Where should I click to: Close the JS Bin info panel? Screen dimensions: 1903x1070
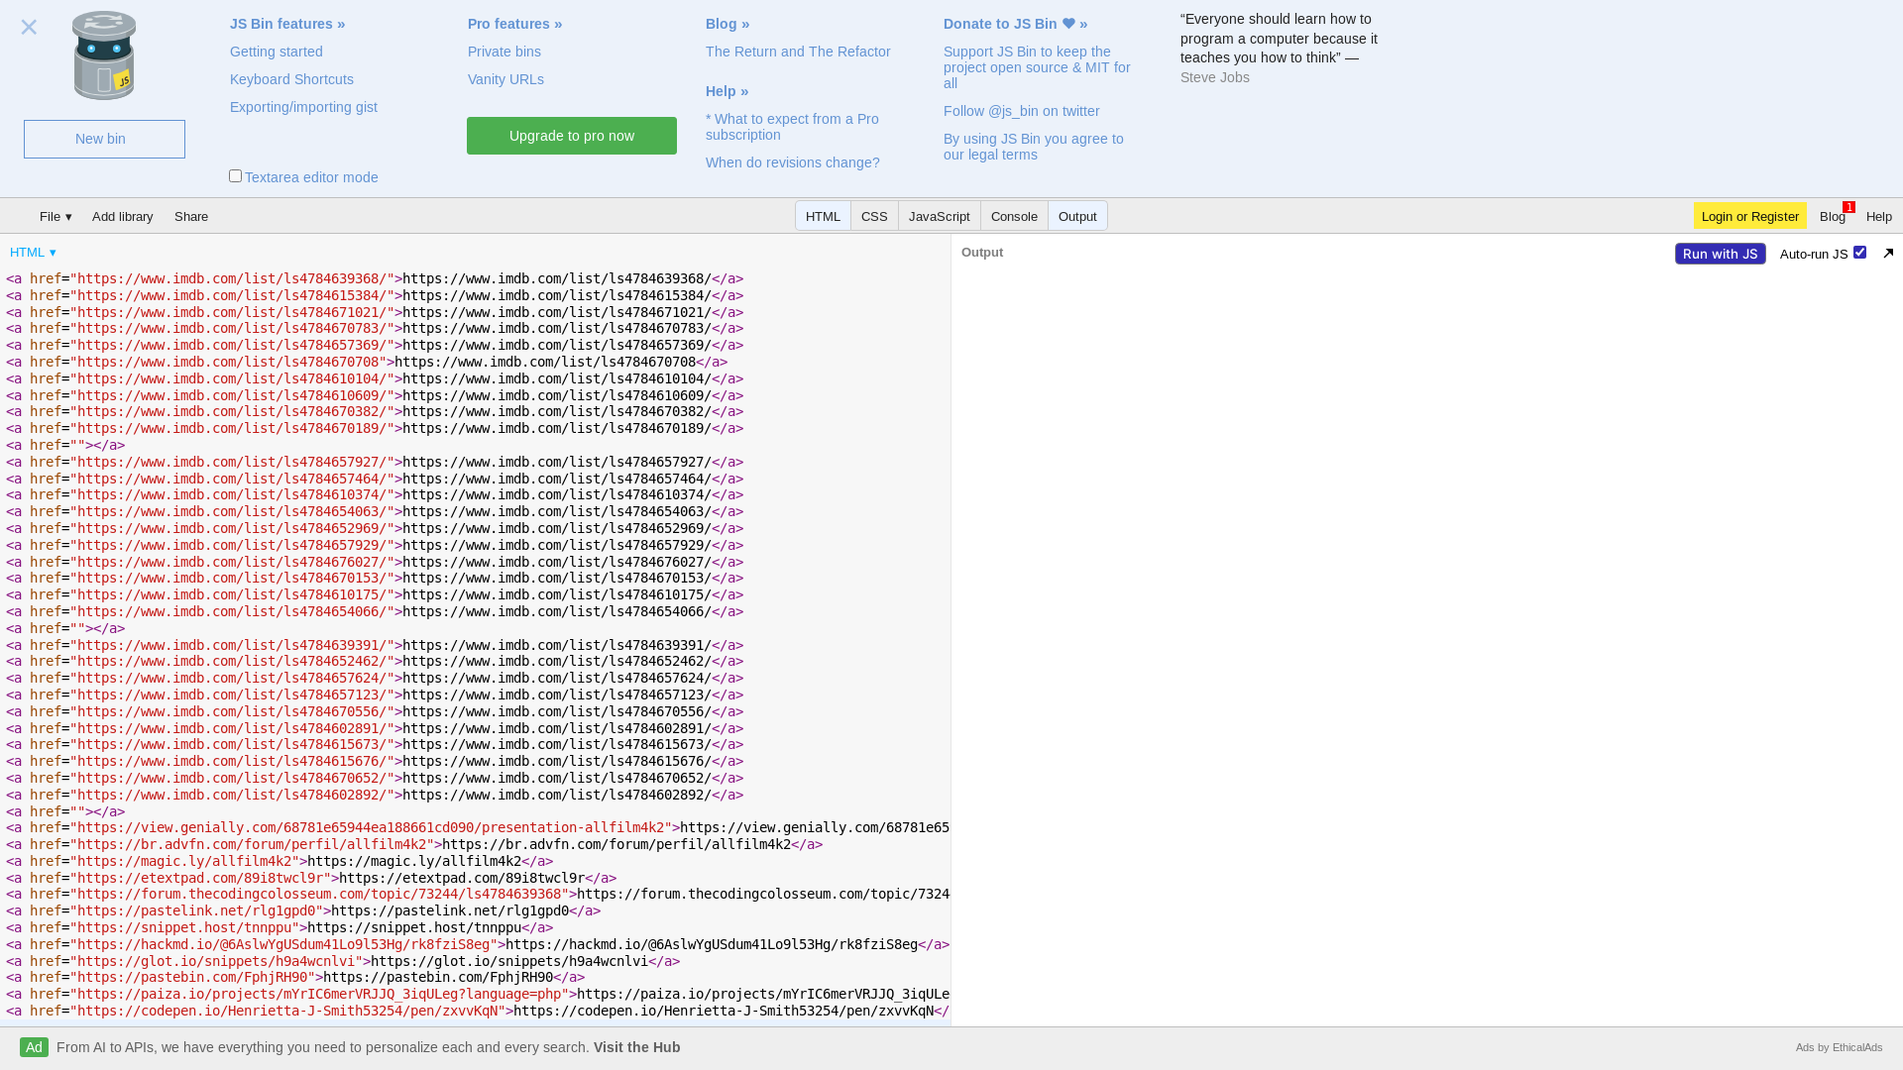click(x=29, y=28)
